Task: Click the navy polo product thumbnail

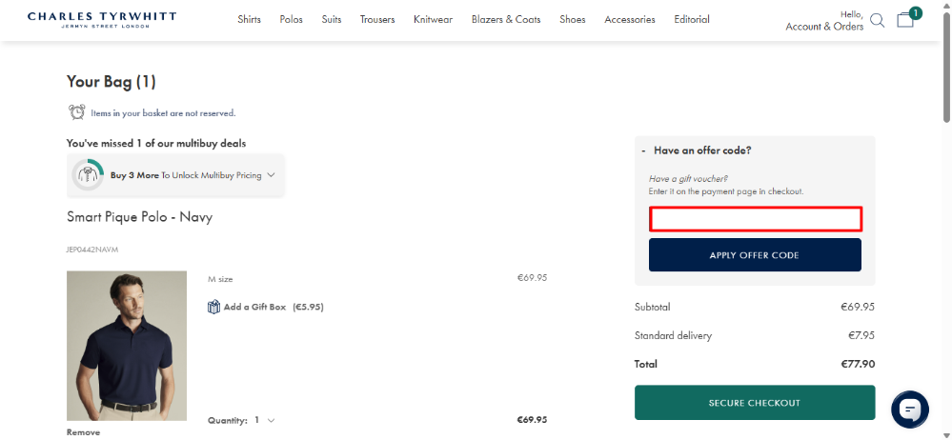Action: tap(127, 346)
